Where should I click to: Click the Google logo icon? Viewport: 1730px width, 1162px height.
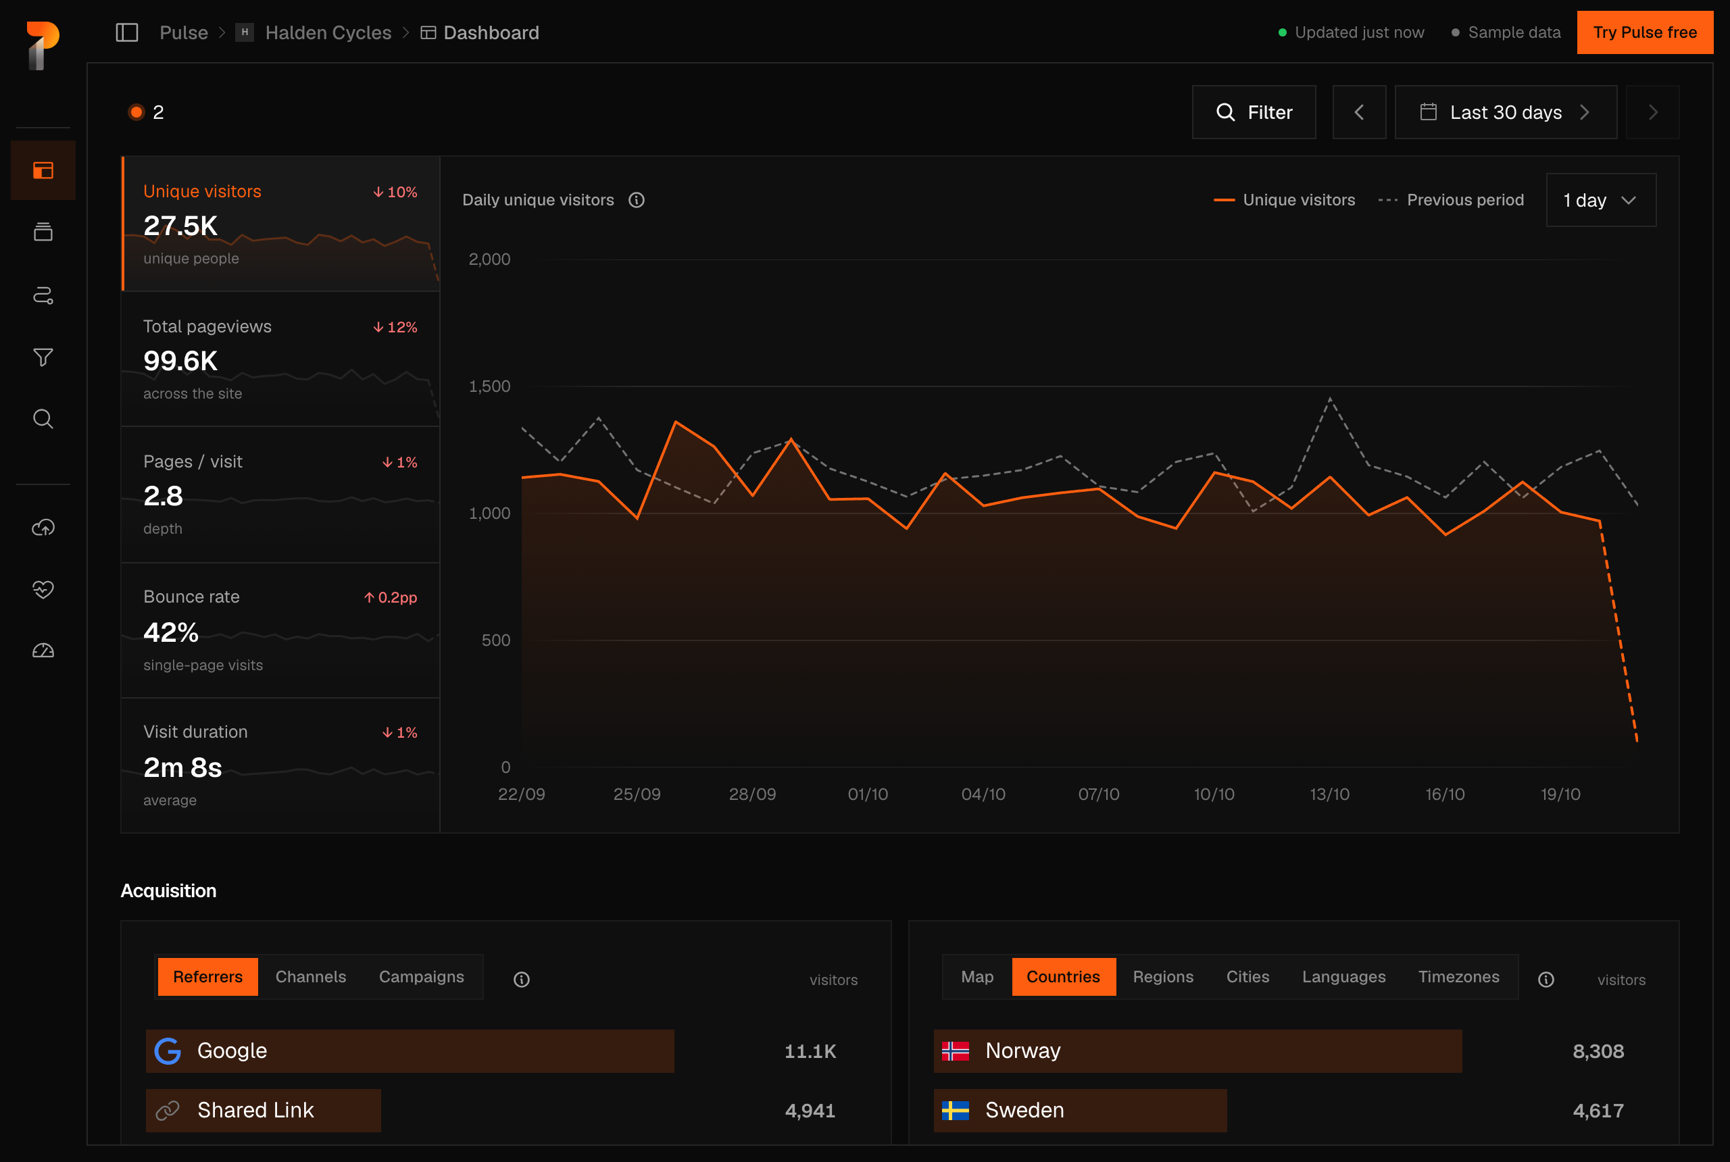(168, 1051)
